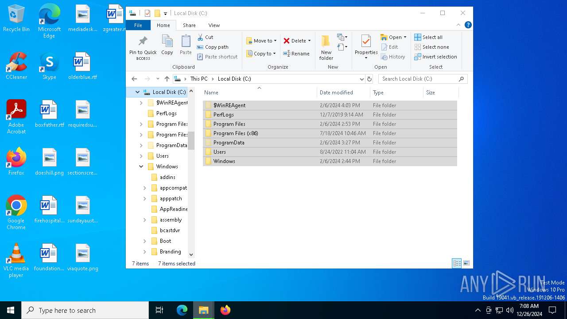567x319 pixels.
Task: Click the navigation pane scroll down arrow
Action: click(191, 255)
